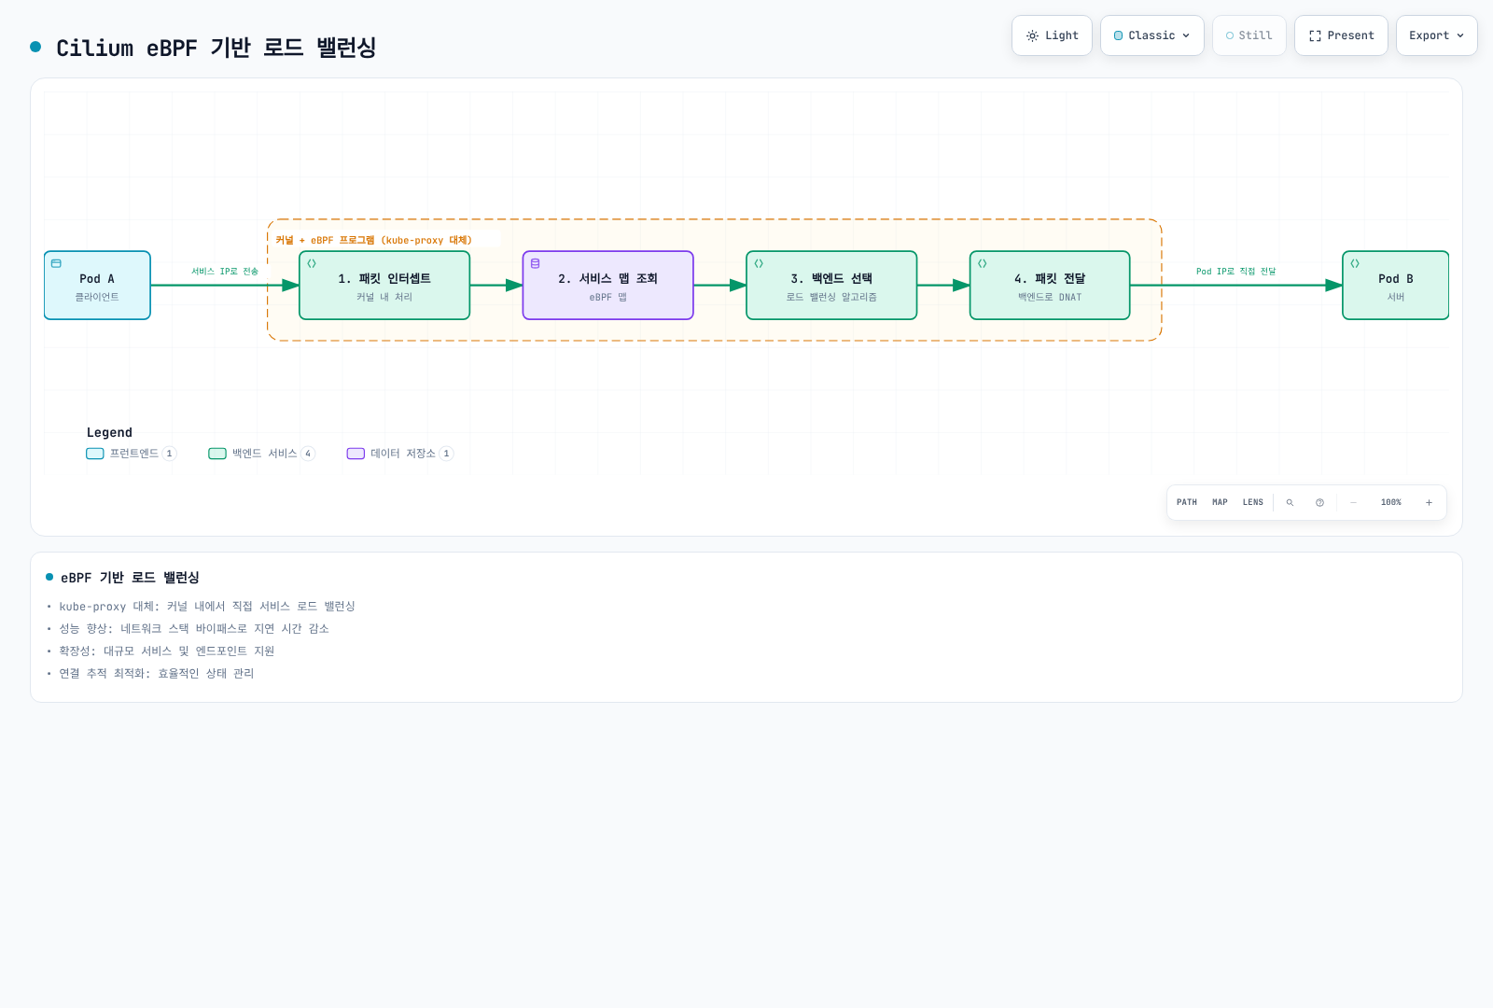Click the '서비스 IP로 전송' edge label

click(225, 272)
